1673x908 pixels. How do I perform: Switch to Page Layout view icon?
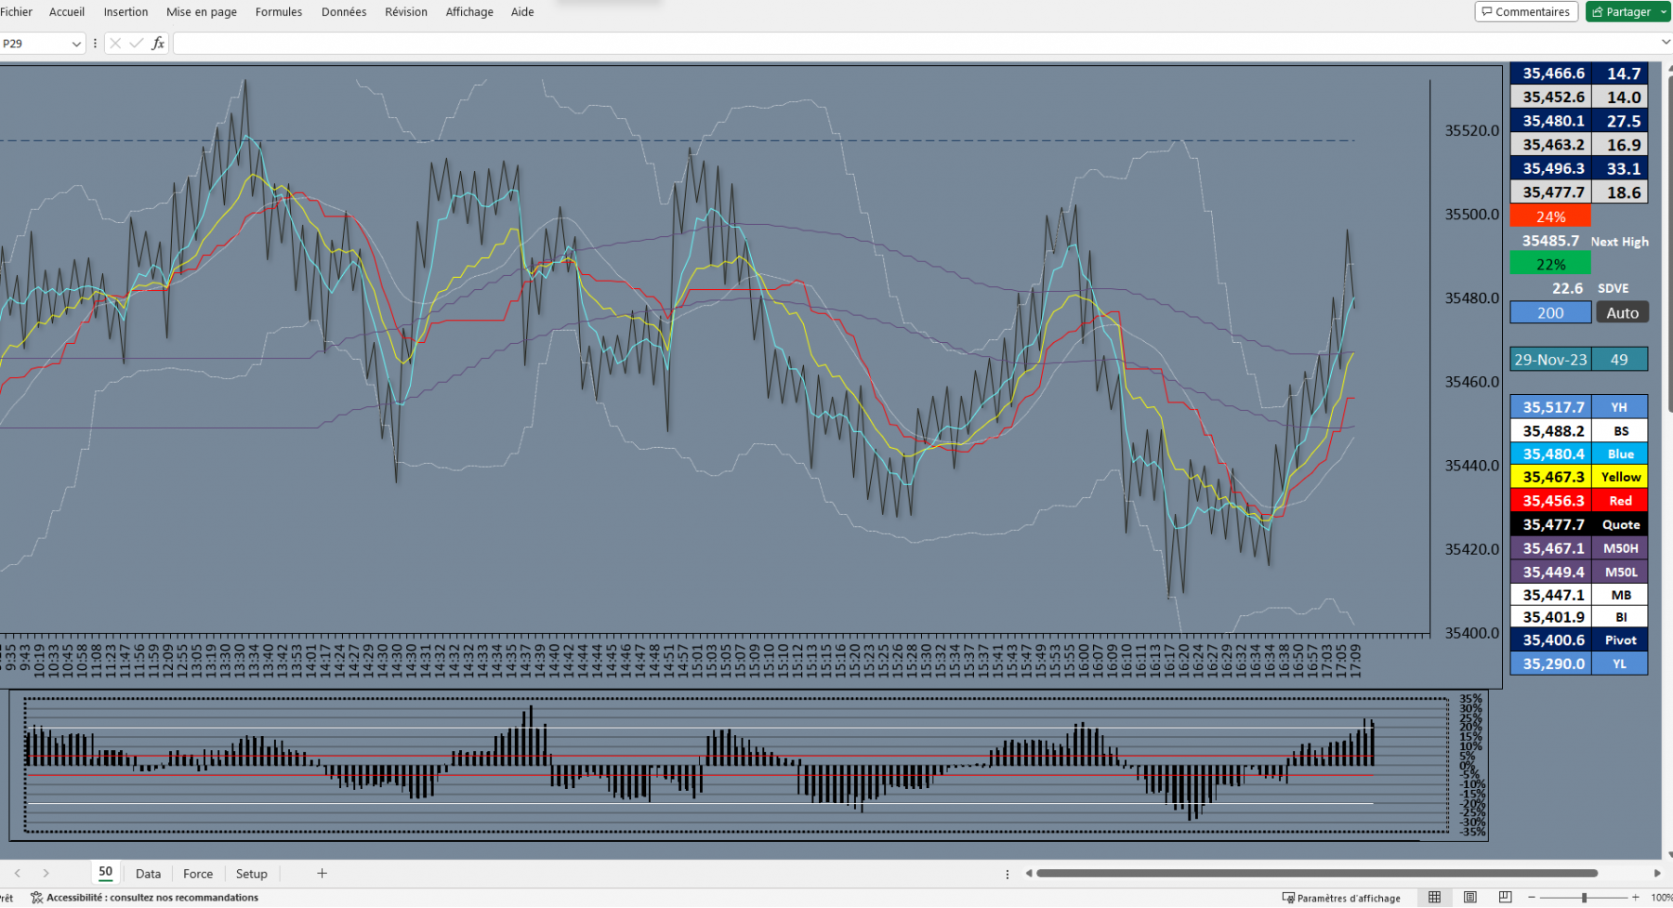click(x=1470, y=898)
